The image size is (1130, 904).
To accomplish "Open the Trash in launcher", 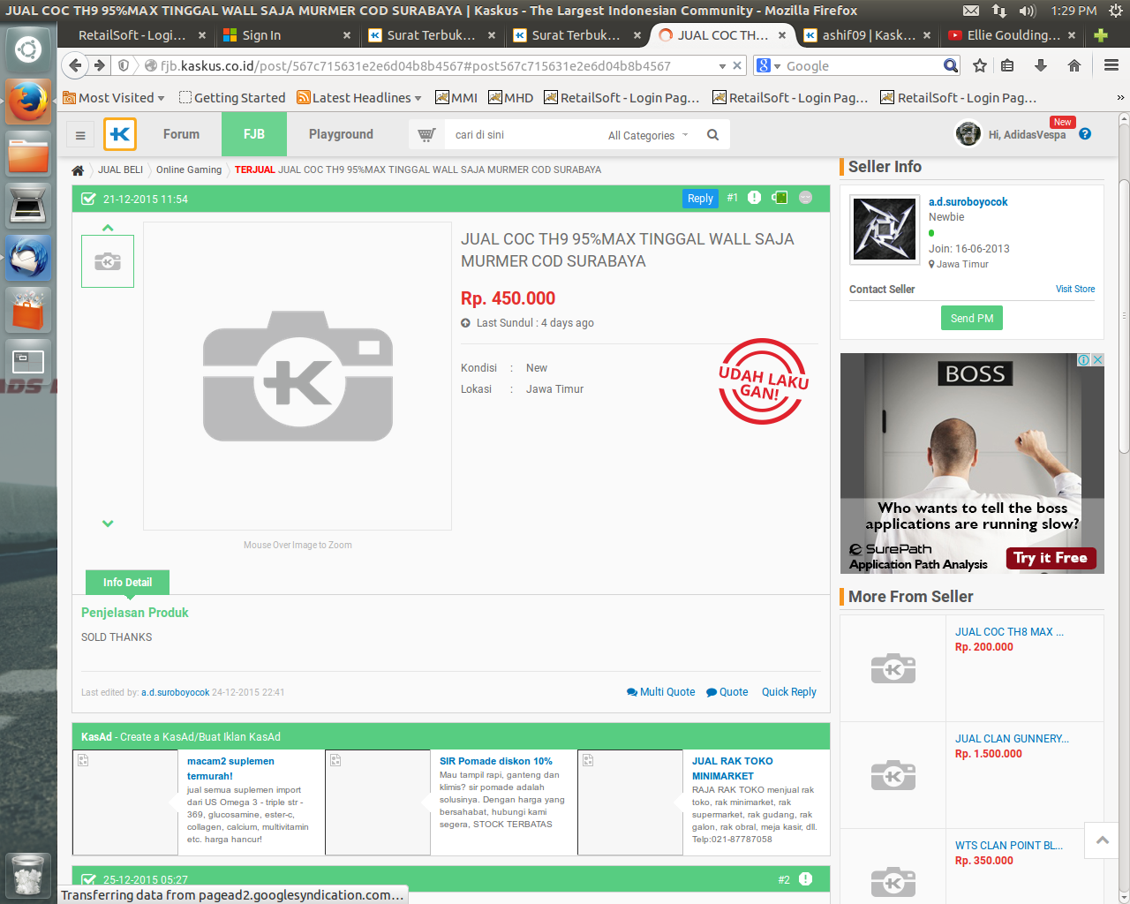I will pos(28,875).
